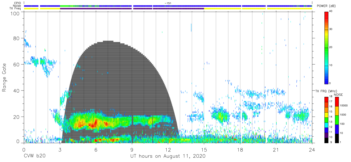Select the black swatch in NOISE legend

(337, 138)
